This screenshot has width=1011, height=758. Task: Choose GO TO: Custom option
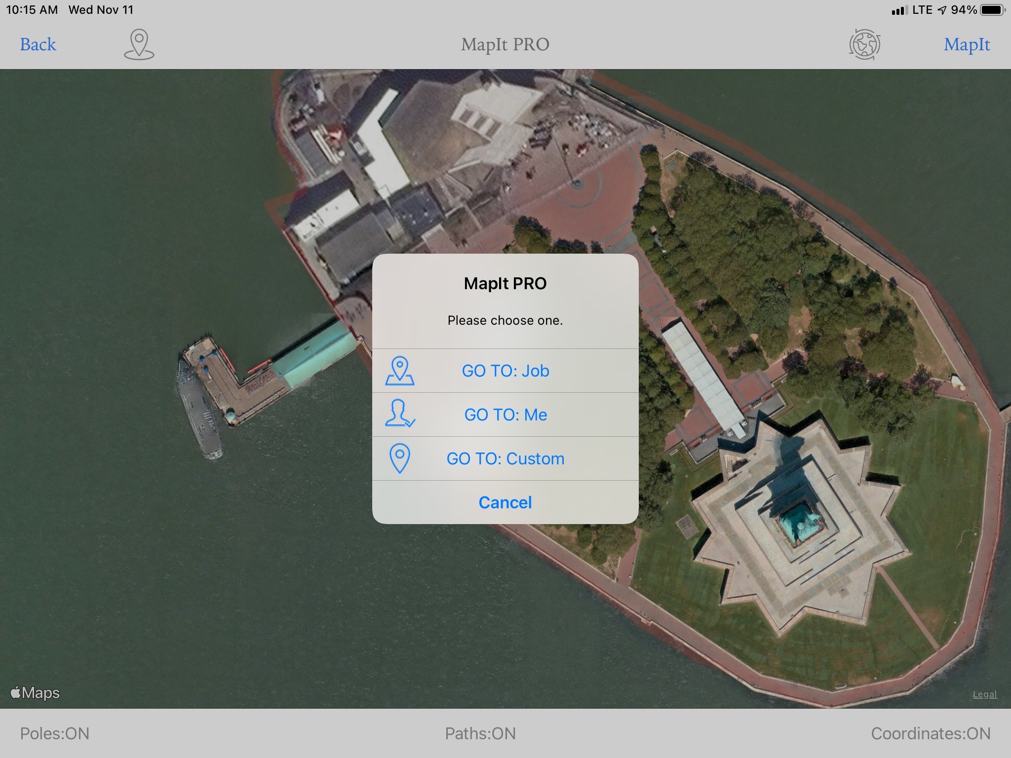tap(505, 458)
